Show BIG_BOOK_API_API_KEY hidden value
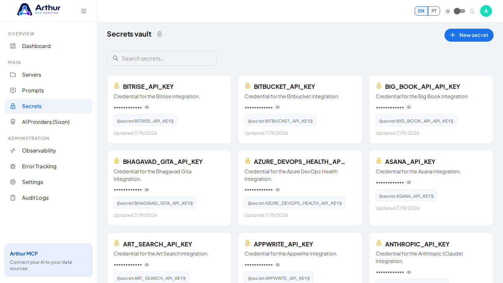The width and height of the screenshot is (503, 283). 409,107
